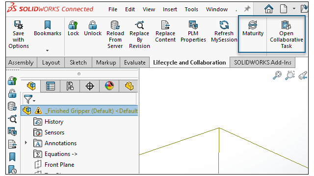
Task: Toggle the pin for the menu bar
Action: [247, 9]
